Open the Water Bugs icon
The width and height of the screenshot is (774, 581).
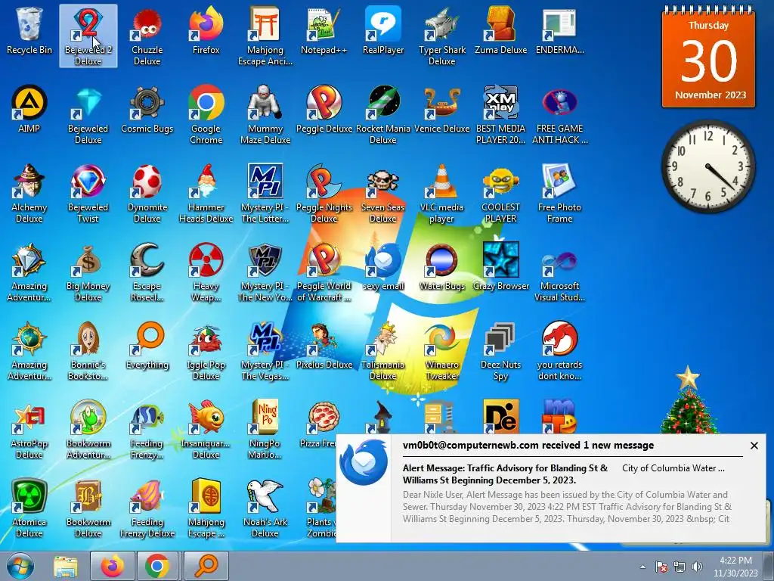(441, 267)
